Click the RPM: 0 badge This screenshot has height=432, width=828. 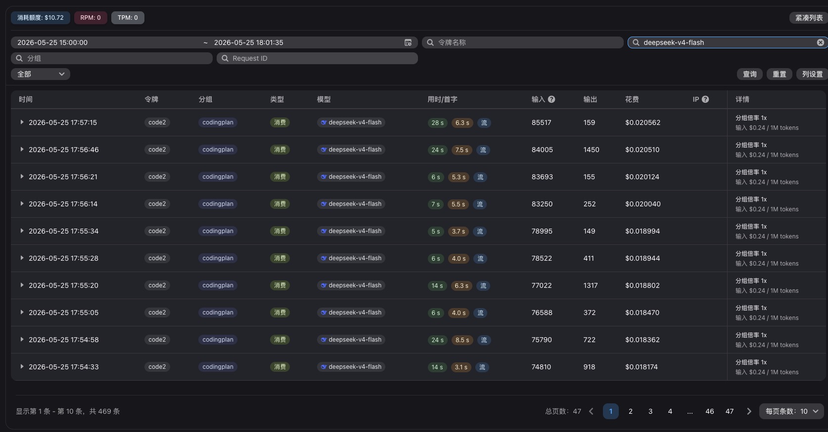(x=91, y=18)
